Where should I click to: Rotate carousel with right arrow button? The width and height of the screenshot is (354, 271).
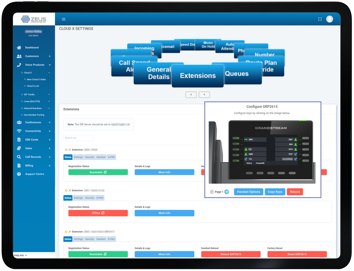tap(204, 95)
